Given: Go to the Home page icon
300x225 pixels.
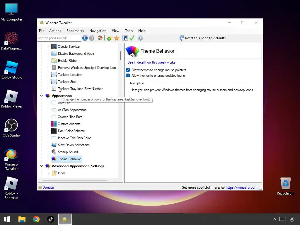Looking at the screenshot, I should tap(100, 38).
